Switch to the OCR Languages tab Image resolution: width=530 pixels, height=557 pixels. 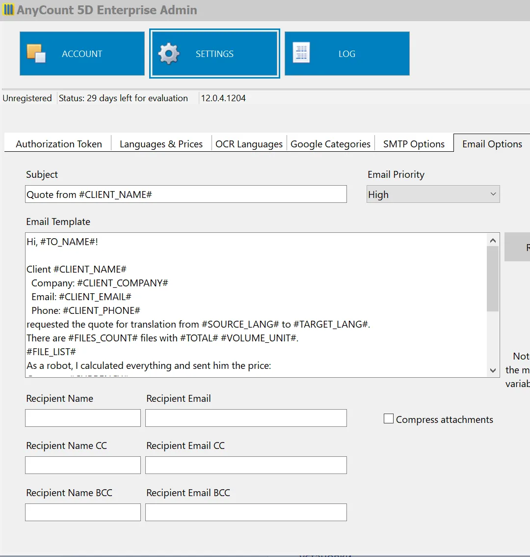point(249,144)
